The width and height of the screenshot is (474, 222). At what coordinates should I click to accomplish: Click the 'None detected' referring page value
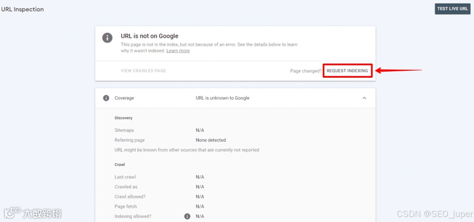pos(211,140)
